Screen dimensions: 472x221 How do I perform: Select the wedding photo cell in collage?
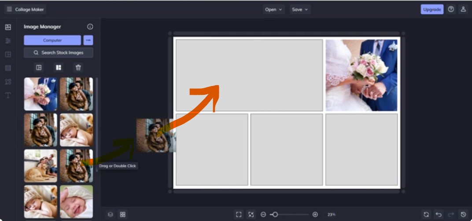pyautogui.click(x=361, y=75)
